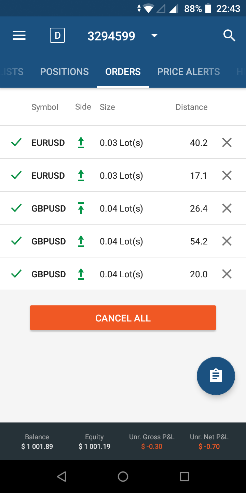Screen dimensions: 246x493
Task: Cancel the EURUSD order with distance 40.2
Action: tap(227, 142)
